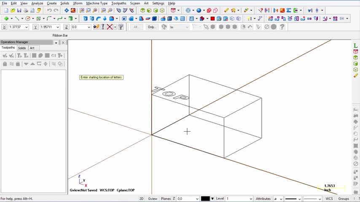Open the X coordinate dropdown
The image size is (360, 202).
[27, 27]
